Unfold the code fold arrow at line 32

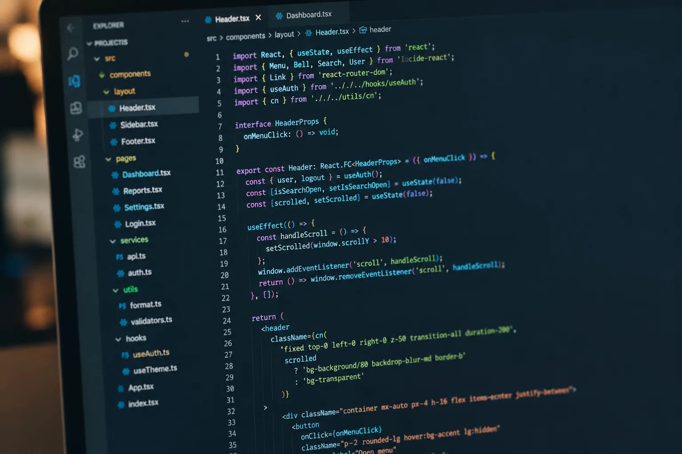click(265, 407)
